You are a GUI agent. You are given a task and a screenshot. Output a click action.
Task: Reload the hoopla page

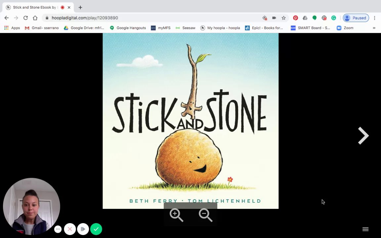pyautogui.click(x=25, y=18)
